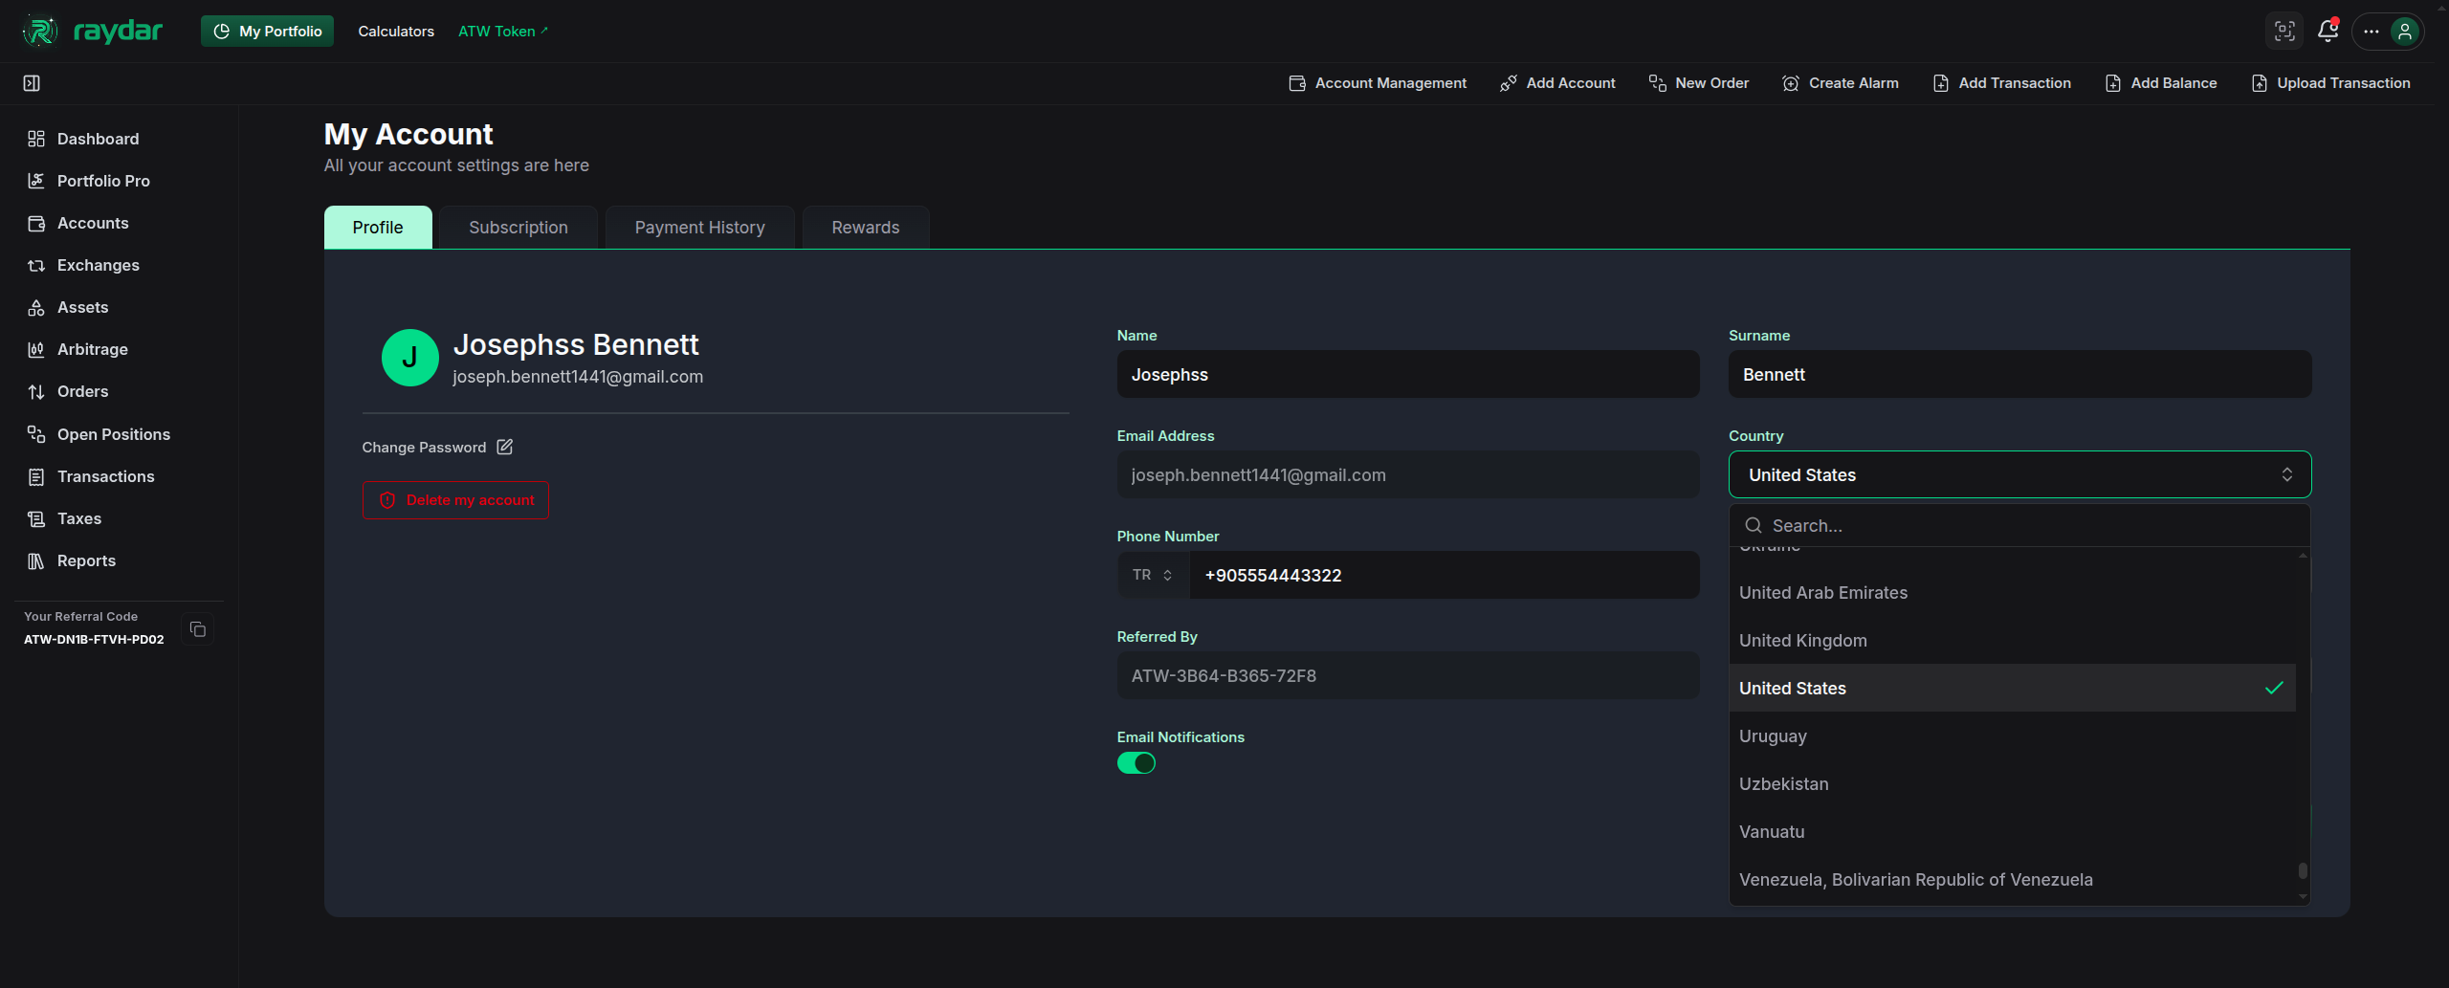Click Add Balance label
The width and height of the screenshot is (2449, 988).
pyautogui.click(x=2173, y=83)
